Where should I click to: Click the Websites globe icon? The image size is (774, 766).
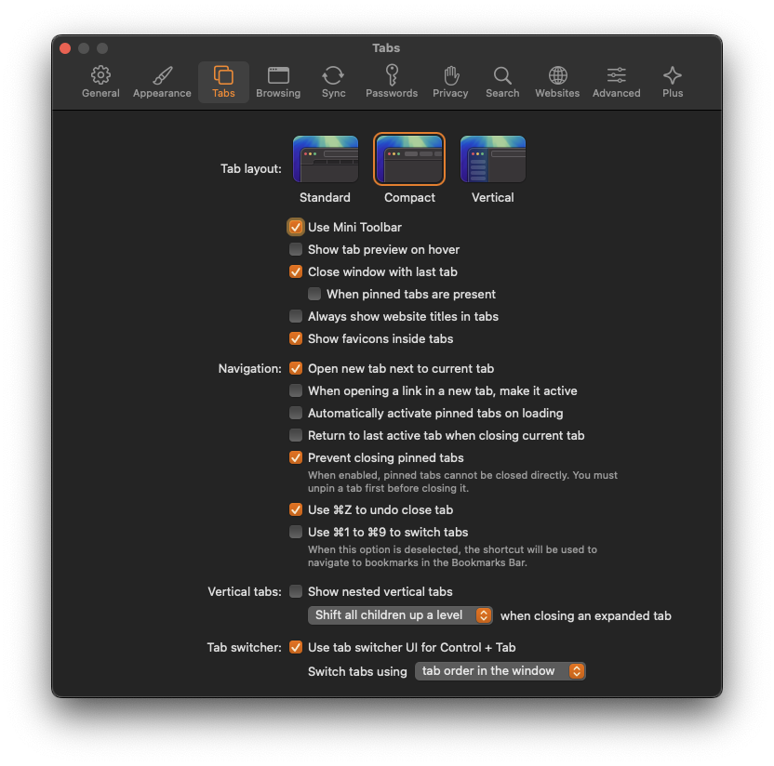(556, 74)
